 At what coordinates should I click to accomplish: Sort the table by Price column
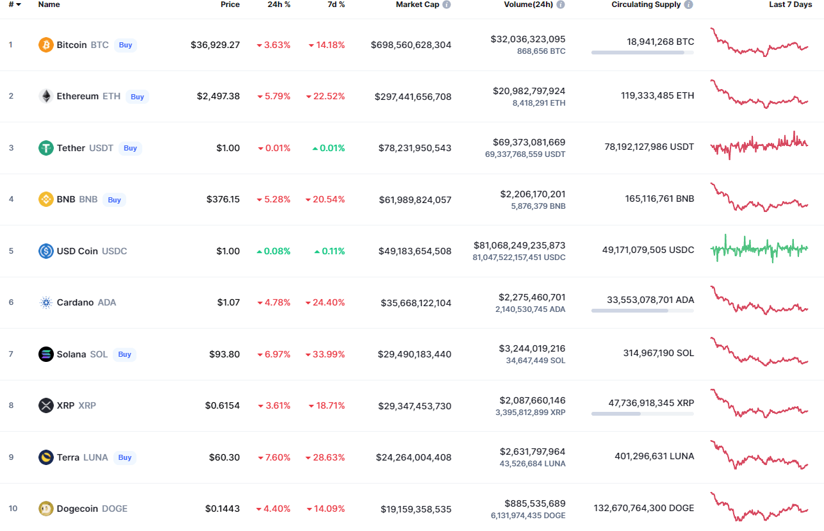pyautogui.click(x=230, y=4)
